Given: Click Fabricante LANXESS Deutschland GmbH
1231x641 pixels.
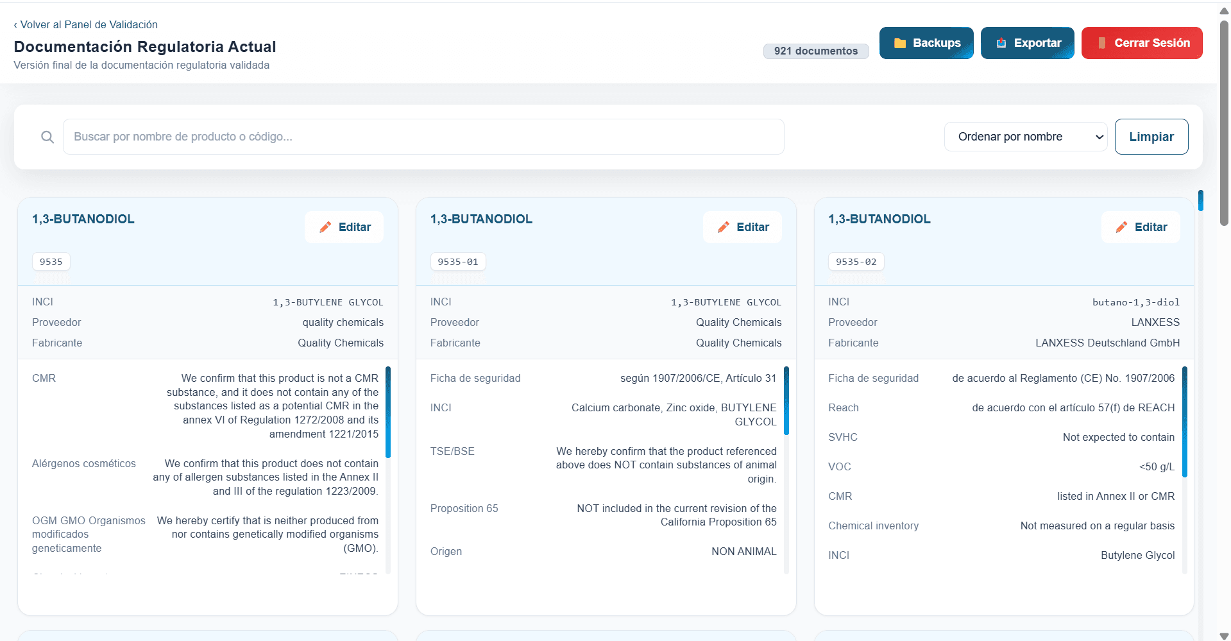Looking at the screenshot, I should (1108, 343).
